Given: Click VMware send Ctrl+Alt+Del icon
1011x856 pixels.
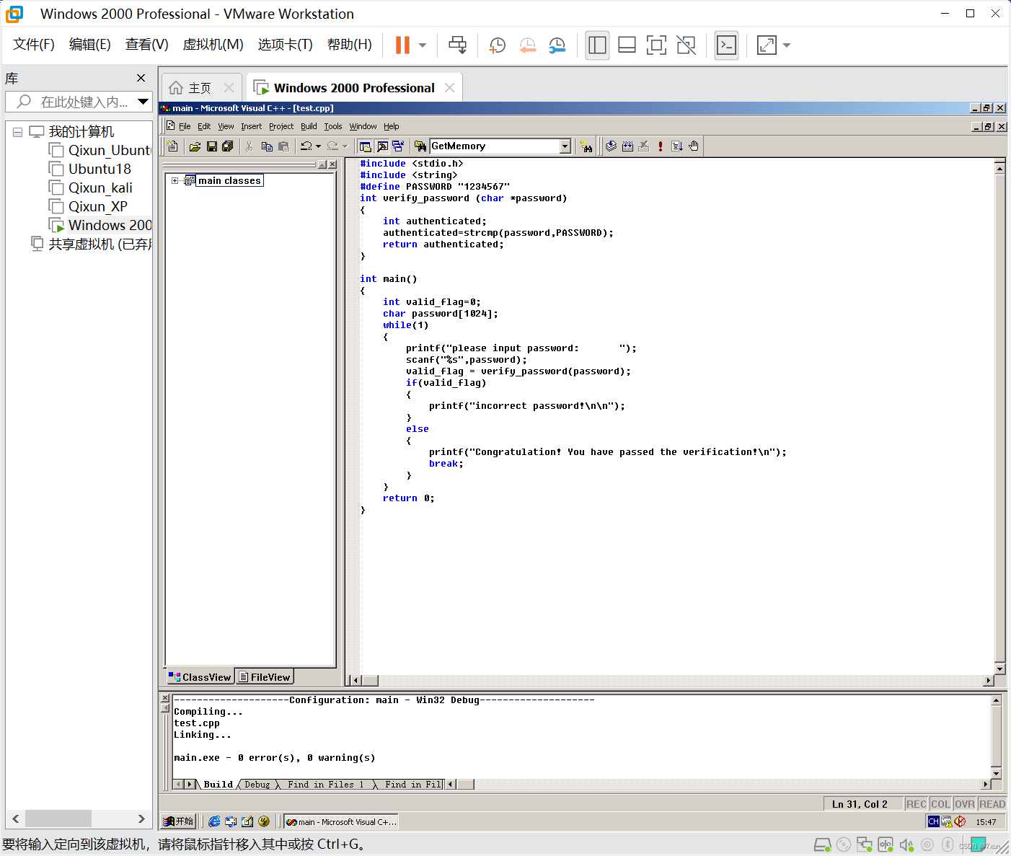Looking at the screenshot, I should 458,45.
